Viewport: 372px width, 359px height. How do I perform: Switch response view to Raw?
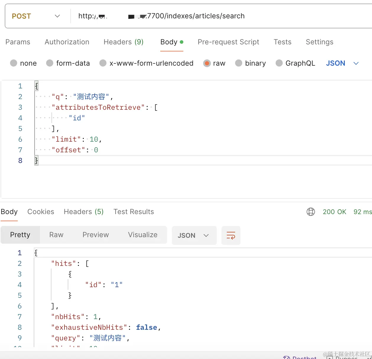click(56, 235)
